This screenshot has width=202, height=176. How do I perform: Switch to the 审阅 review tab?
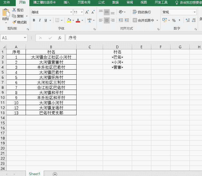(130, 2)
